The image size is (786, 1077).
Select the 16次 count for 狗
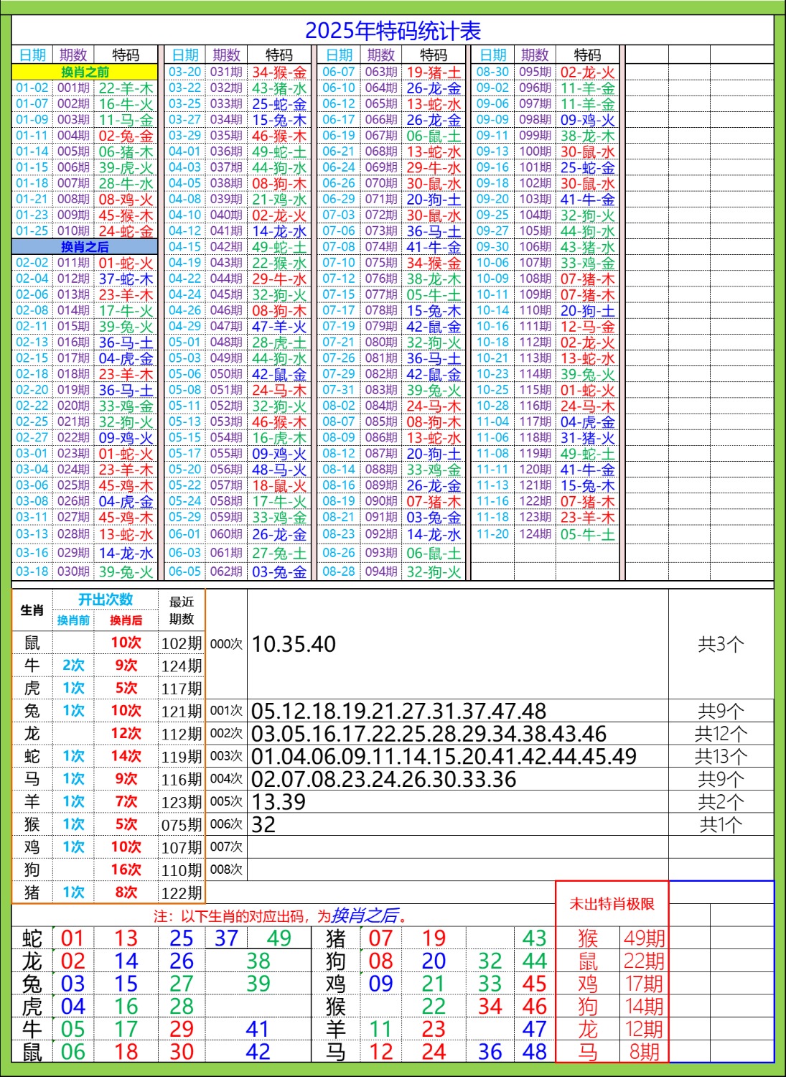(126, 869)
